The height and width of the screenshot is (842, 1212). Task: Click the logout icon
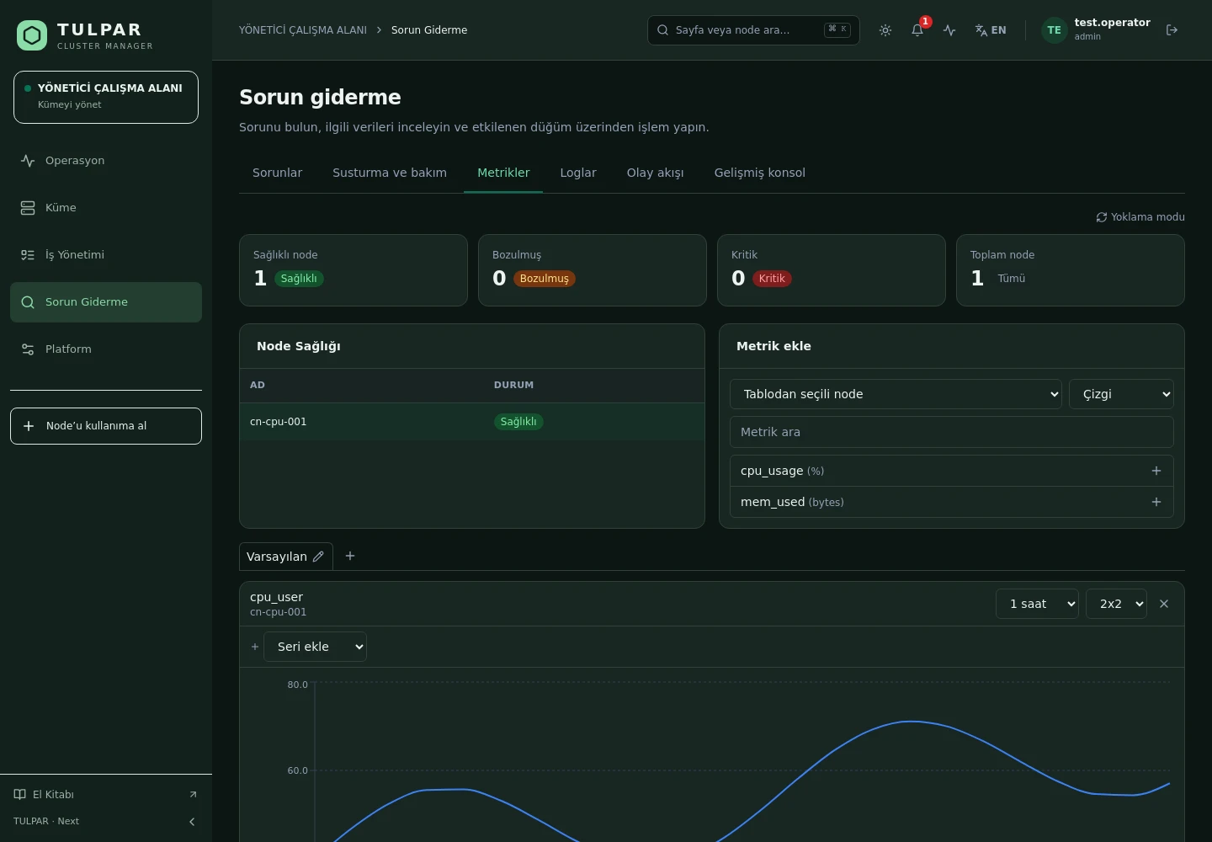coord(1172,30)
